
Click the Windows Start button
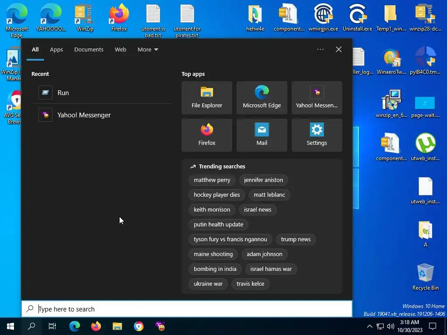pos(10,326)
